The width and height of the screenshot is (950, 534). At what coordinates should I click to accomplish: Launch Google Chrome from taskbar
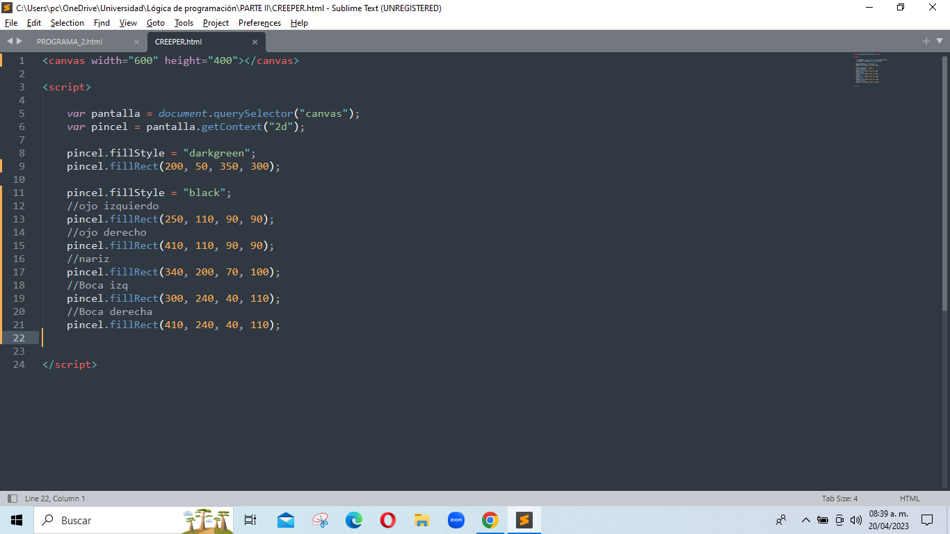pyautogui.click(x=490, y=520)
